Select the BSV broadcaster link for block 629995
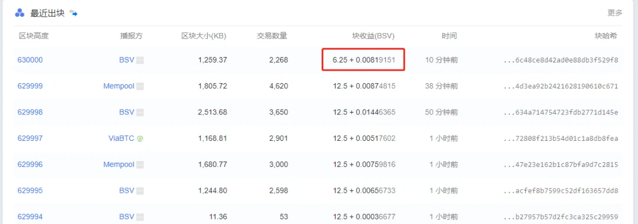The image size is (638, 224). point(126,191)
